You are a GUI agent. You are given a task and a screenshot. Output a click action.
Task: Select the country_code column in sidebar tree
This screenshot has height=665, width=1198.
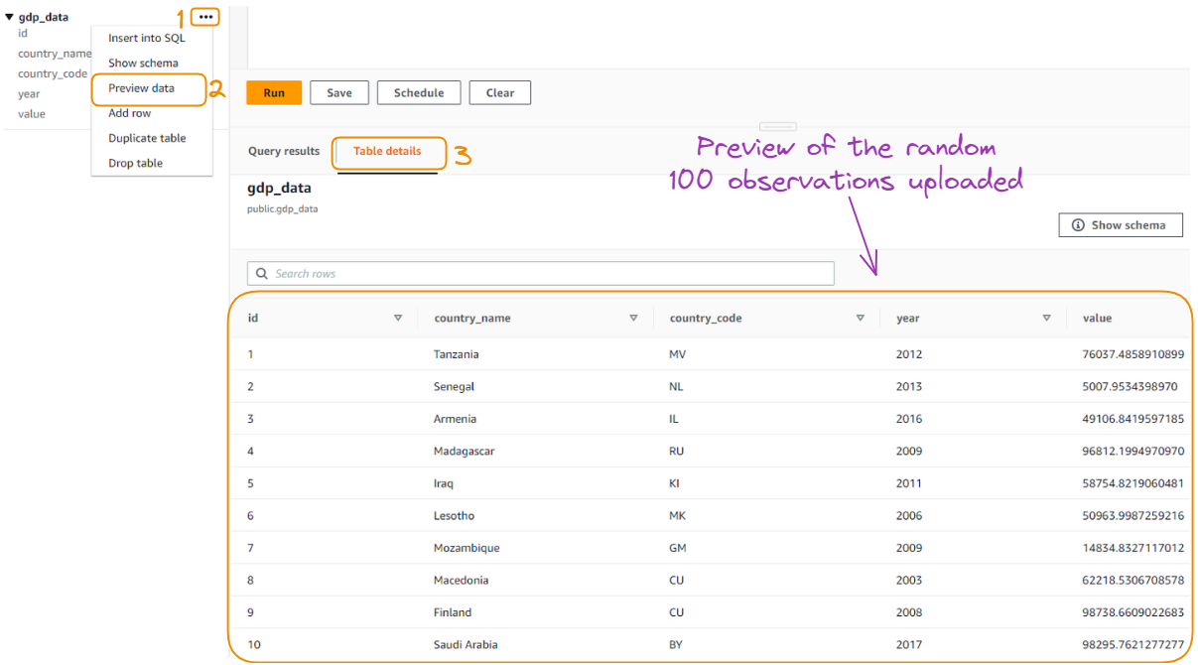[x=53, y=73]
